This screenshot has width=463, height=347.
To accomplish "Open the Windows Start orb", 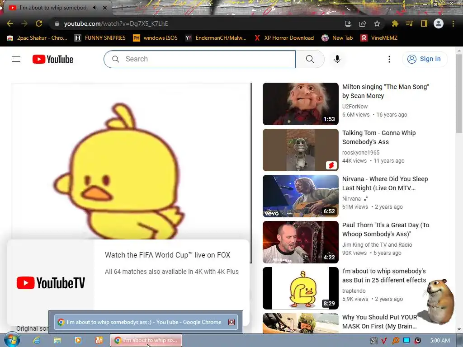I will (12, 340).
